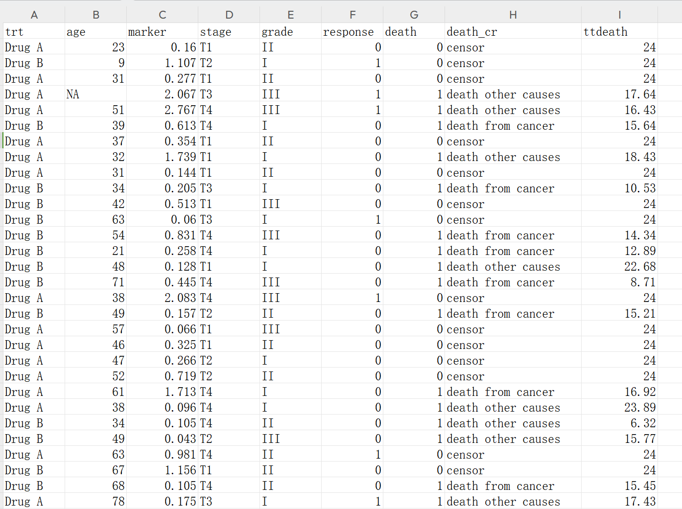The height and width of the screenshot is (509, 682).
Task: Click the 'response' header cell
Action: click(x=352, y=31)
